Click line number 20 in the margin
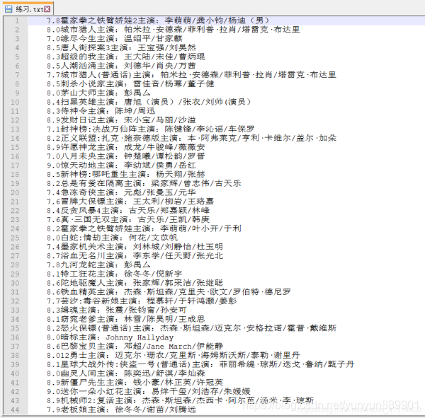The width and height of the screenshot is (425, 418). click(x=15, y=192)
